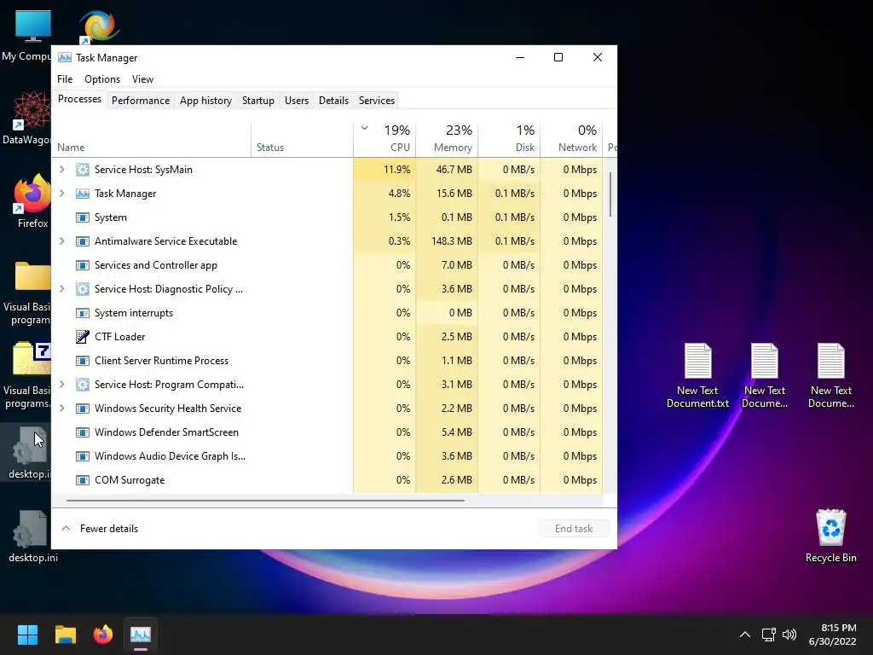The image size is (873, 655).
Task: Open the network icon in system tray
Action: point(769,635)
